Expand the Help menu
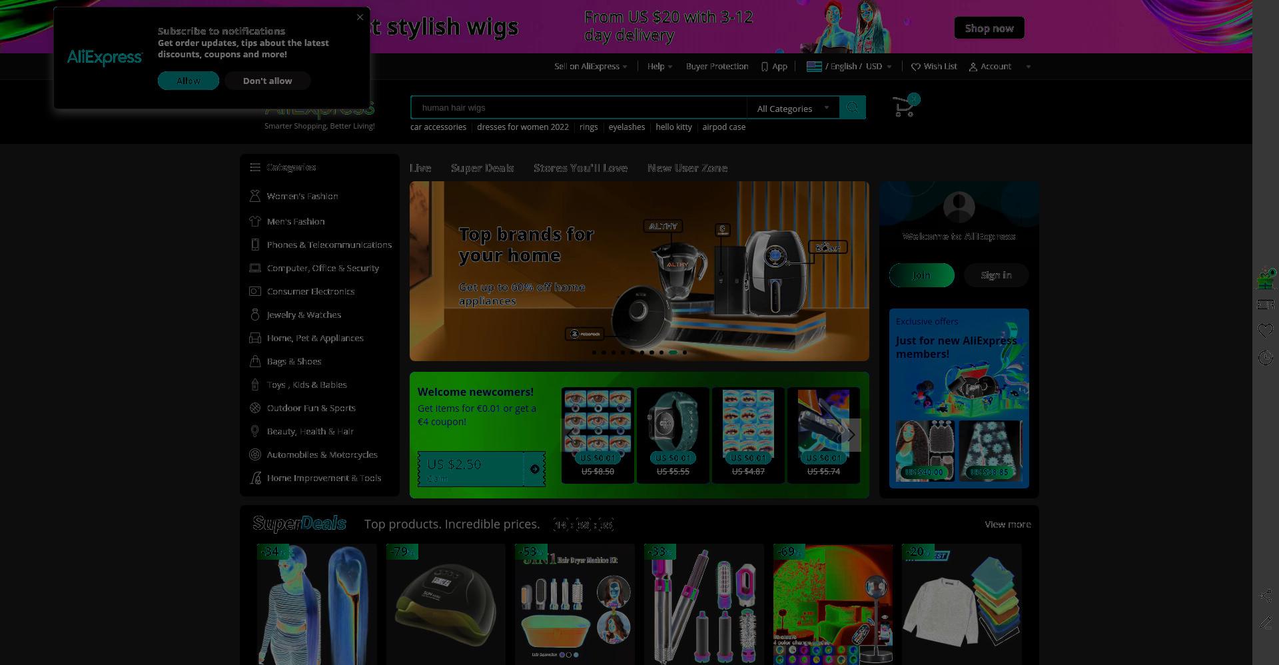Screen dimensions: 1279x665 pos(659,67)
